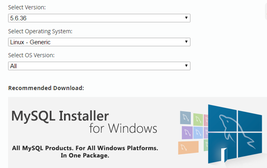267x168 pixels.
Task: Click the 'Select Version:' label
Action: pos(27,7)
